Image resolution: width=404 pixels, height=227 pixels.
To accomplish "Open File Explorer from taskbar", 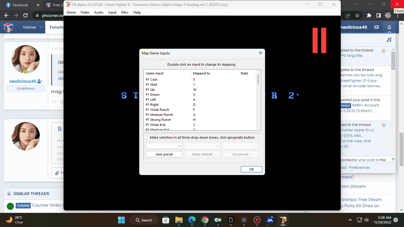I will [179, 220].
